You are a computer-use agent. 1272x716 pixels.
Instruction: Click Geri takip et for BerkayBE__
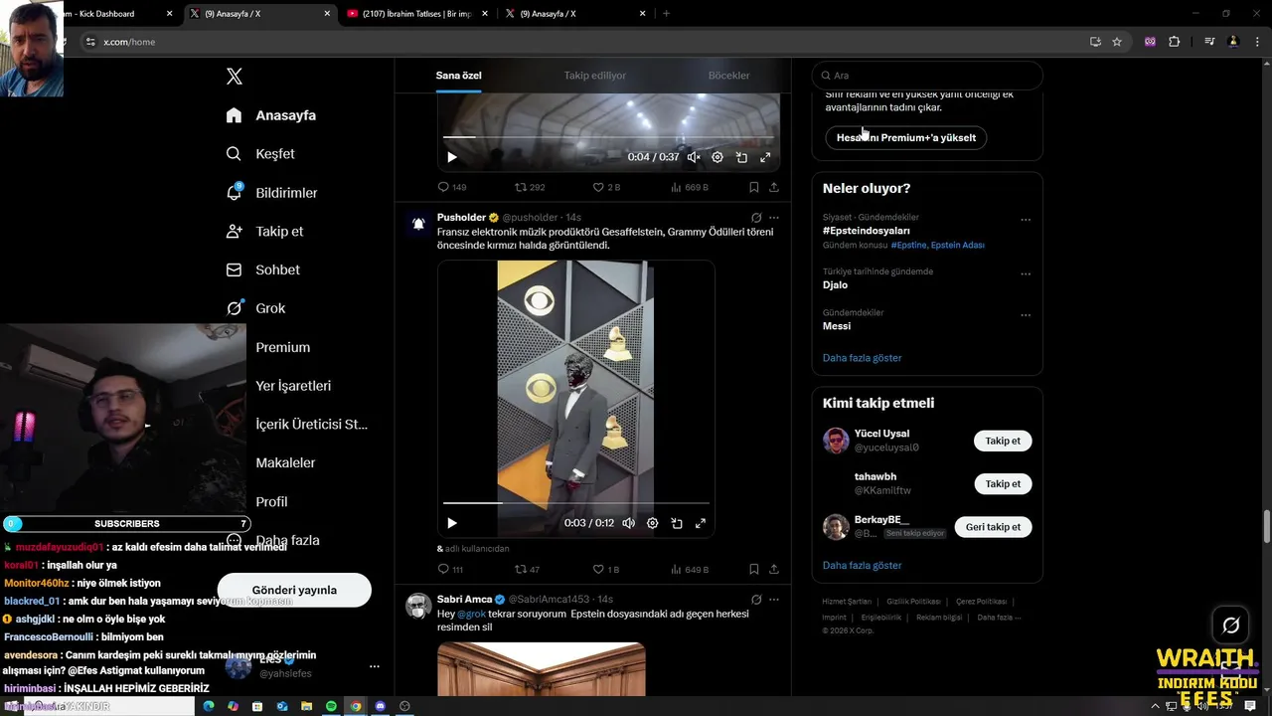tap(993, 527)
